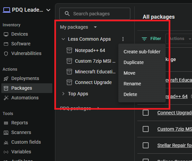Screen dimensions: 192x161
Task: Open Variables page
Action: coord(21,152)
